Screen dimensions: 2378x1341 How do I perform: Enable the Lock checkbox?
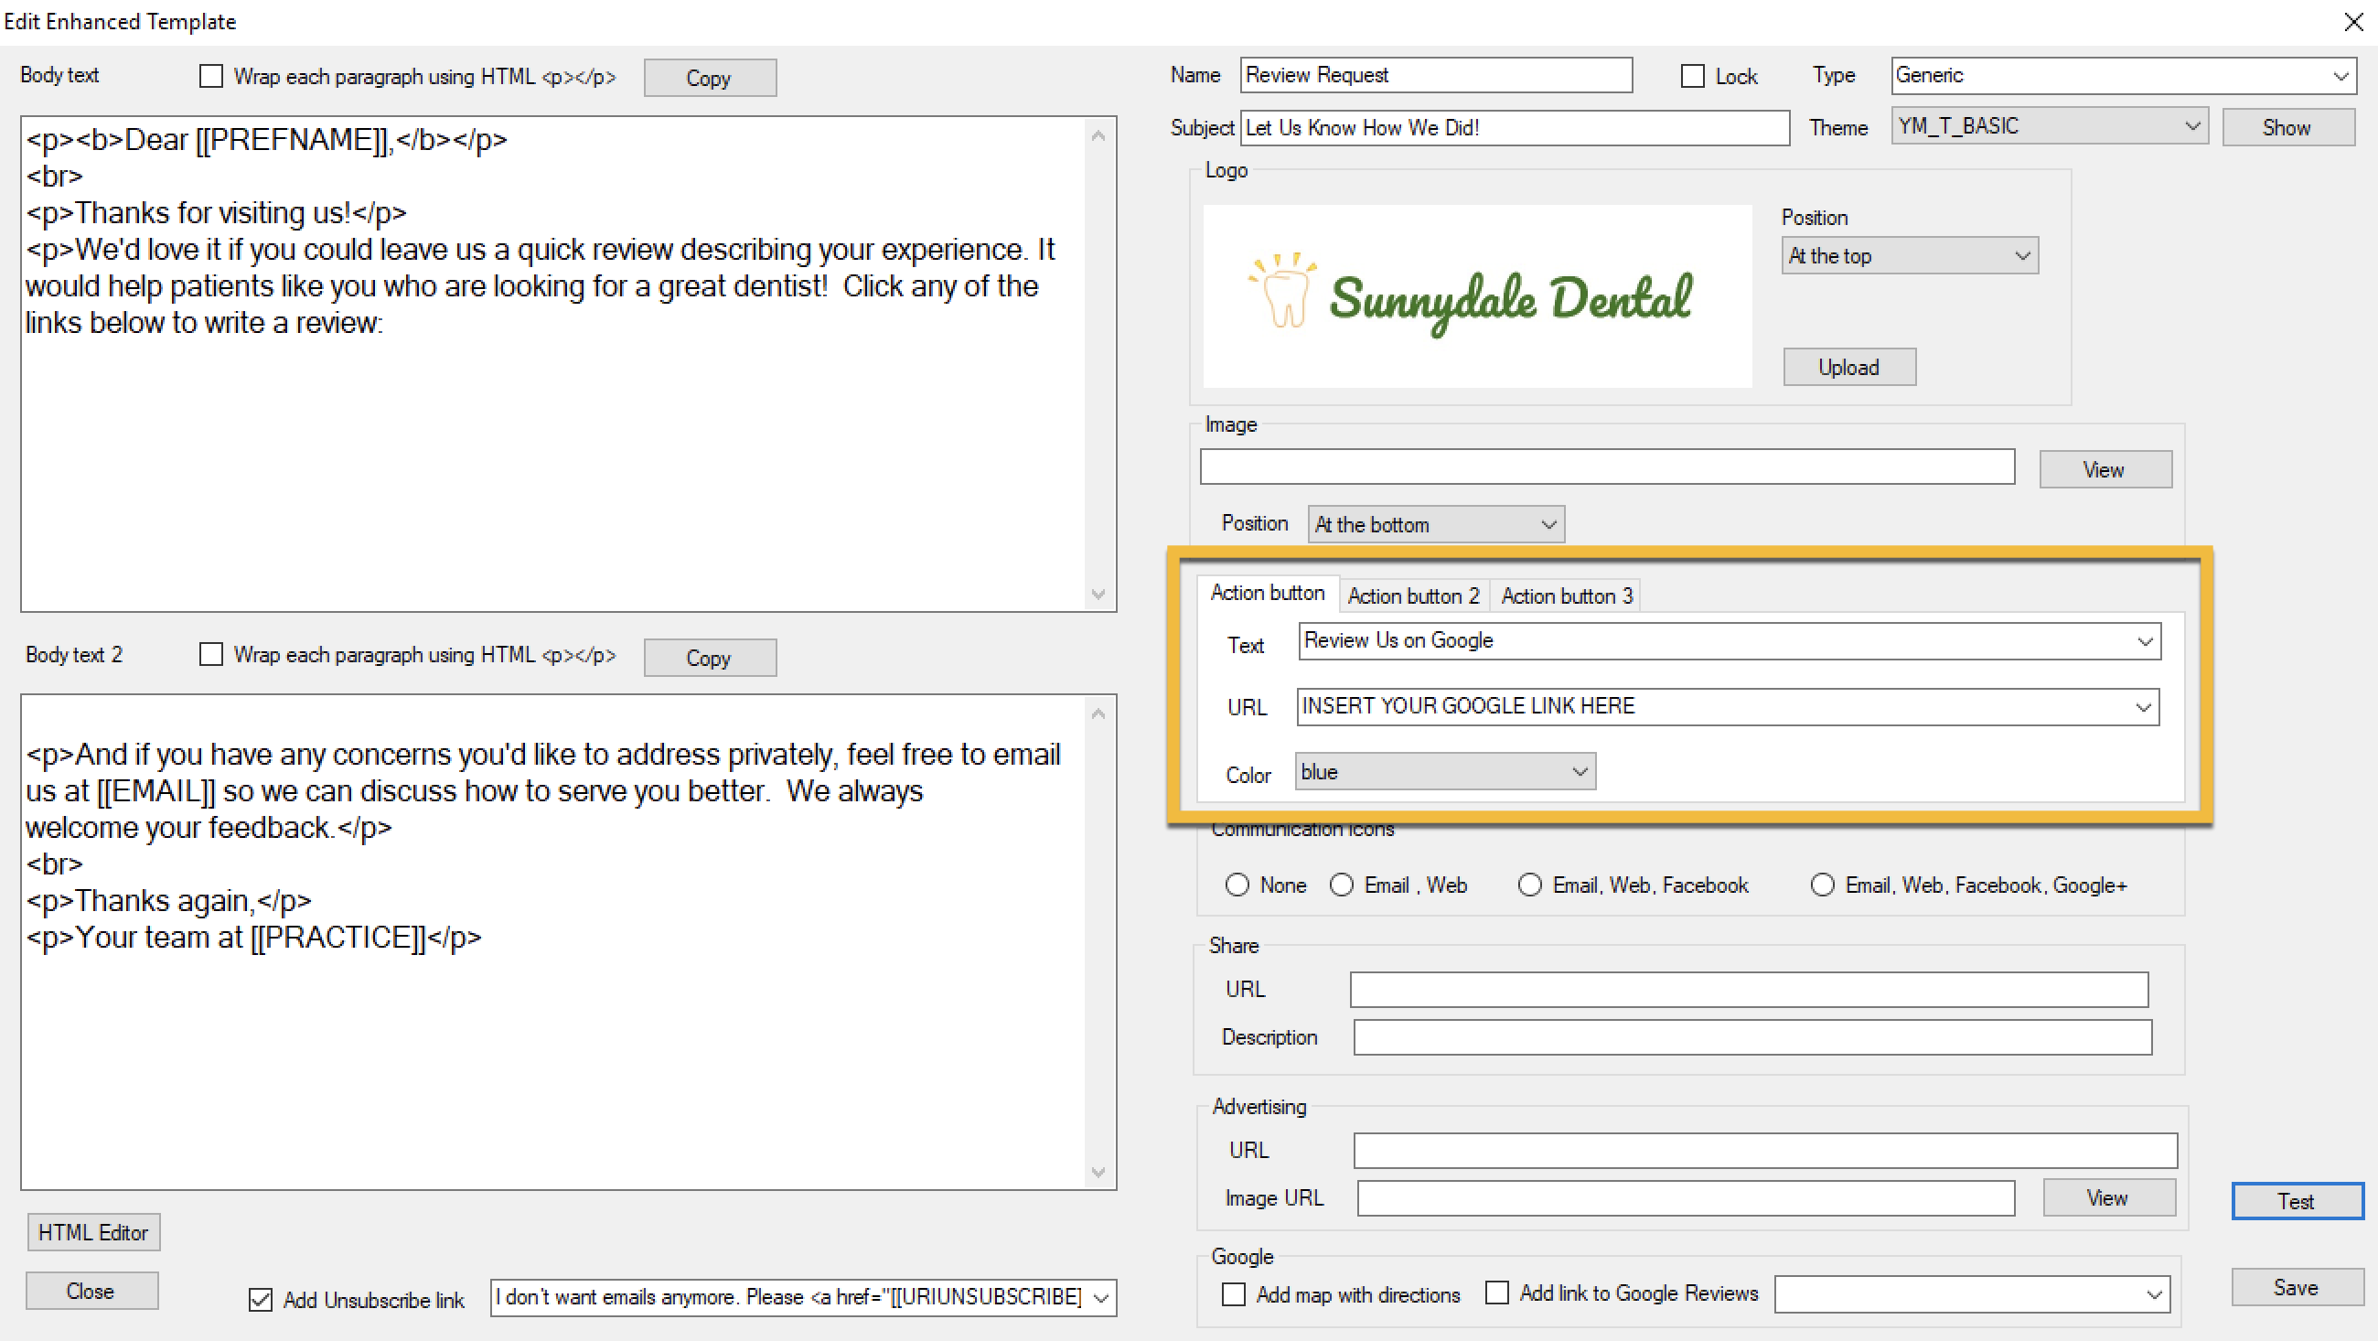pos(1691,76)
